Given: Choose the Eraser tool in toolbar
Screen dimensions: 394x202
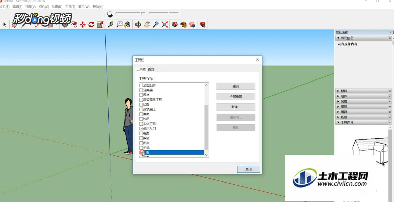Looking at the screenshot, I should [x=14, y=25].
